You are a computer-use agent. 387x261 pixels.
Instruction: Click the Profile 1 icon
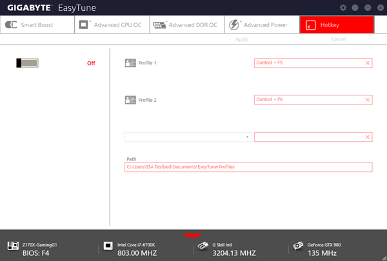[x=130, y=63]
